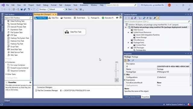Click the Open File folder icon

click(x=18, y=9)
